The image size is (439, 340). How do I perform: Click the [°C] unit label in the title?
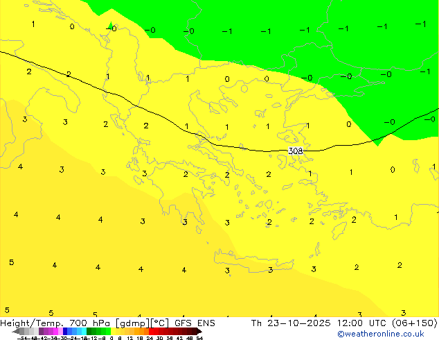[160, 323]
